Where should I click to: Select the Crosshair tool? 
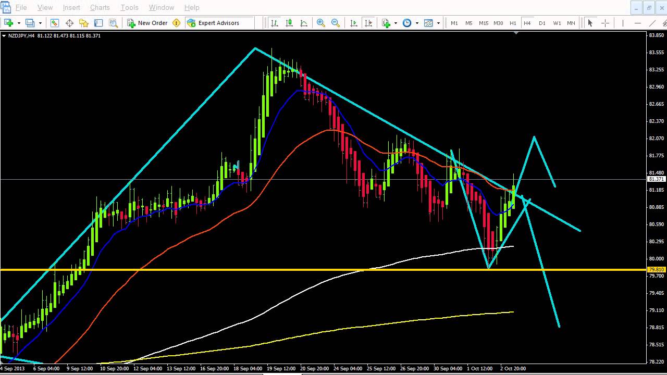coord(605,23)
